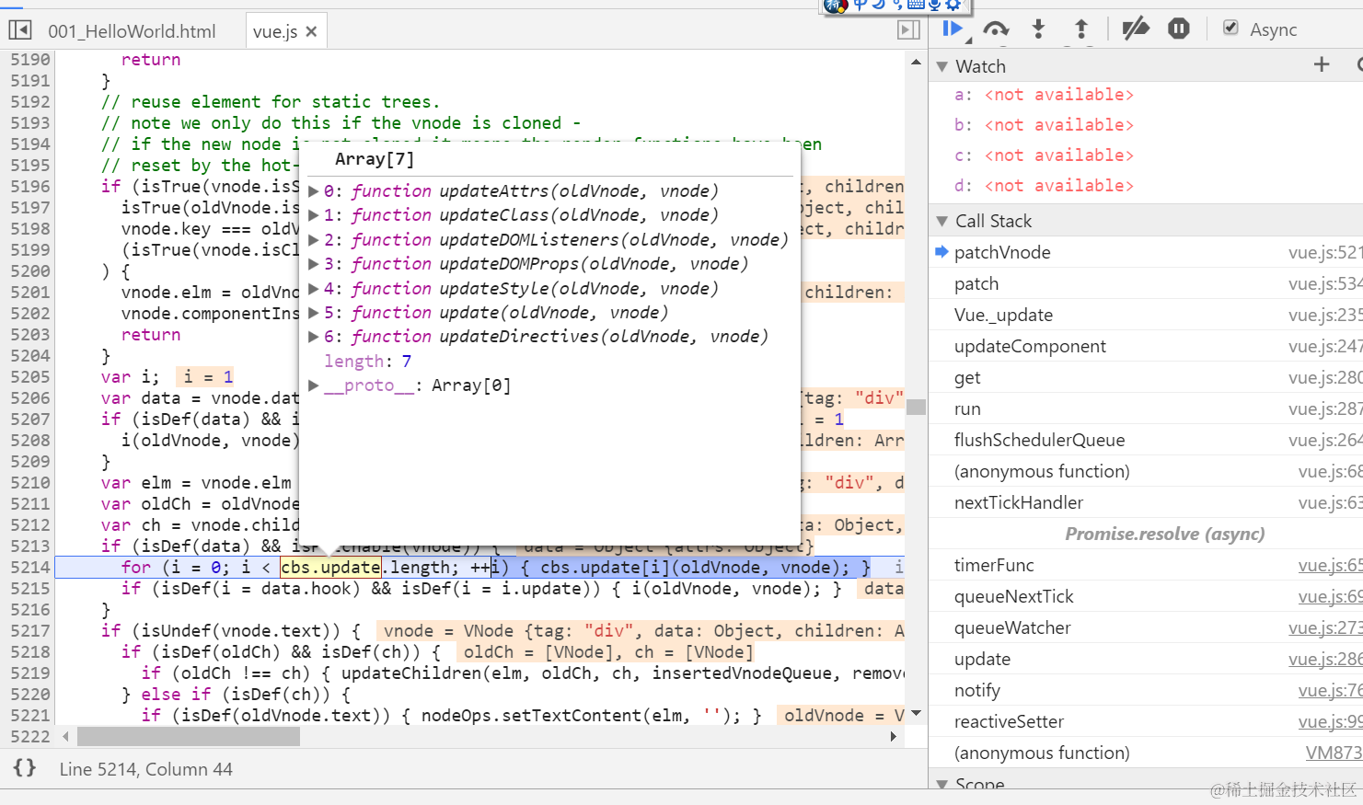Click horizontal scrollbar left arrow
This screenshot has height=805, width=1363.
pyautogui.click(x=65, y=737)
